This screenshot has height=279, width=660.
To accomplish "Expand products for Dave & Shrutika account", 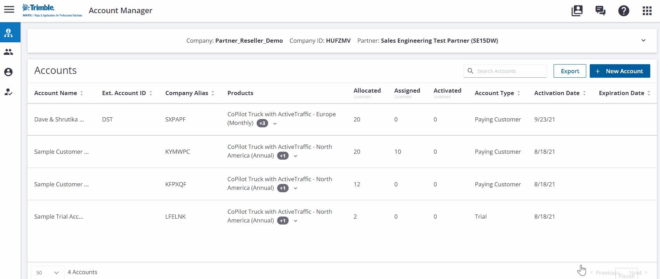I will (275, 124).
